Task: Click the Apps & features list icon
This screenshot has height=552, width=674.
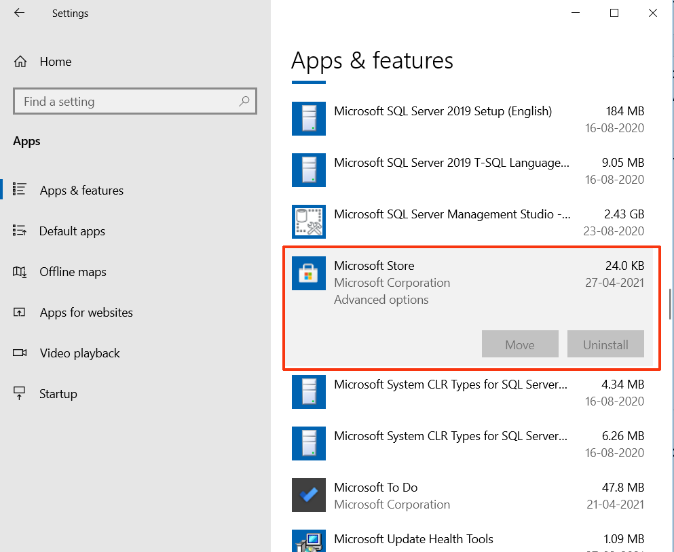Action: coord(19,189)
